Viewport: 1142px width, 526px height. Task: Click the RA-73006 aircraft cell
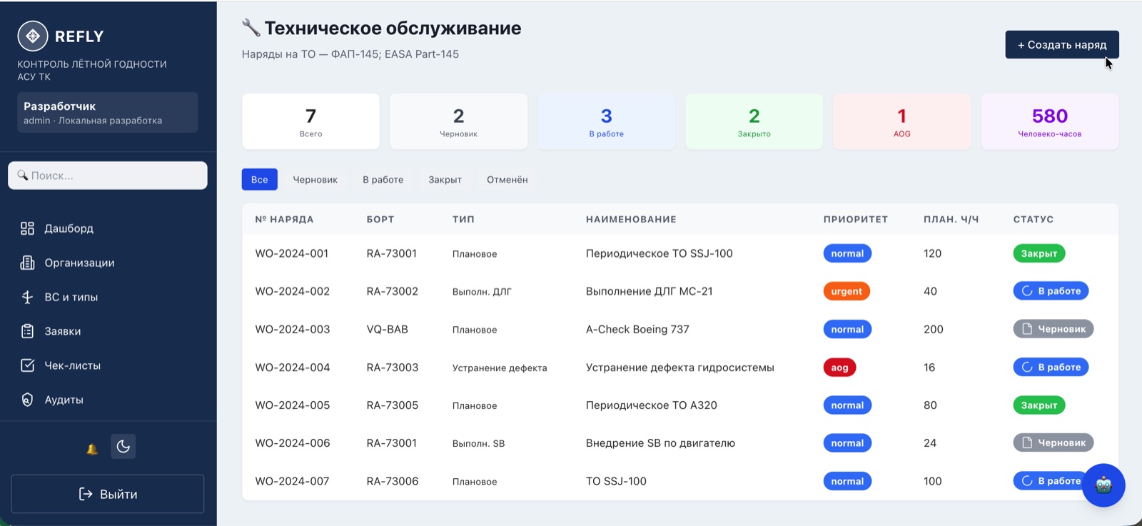coord(393,481)
